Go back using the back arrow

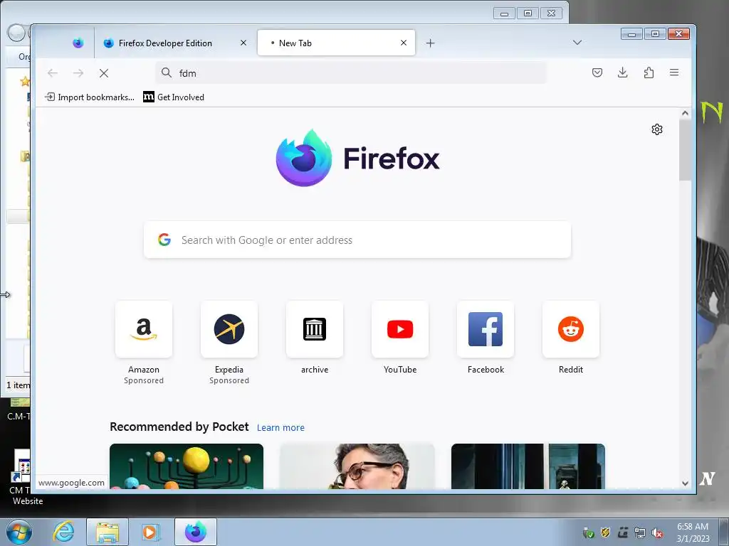pyautogui.click(x=53, y=73)
